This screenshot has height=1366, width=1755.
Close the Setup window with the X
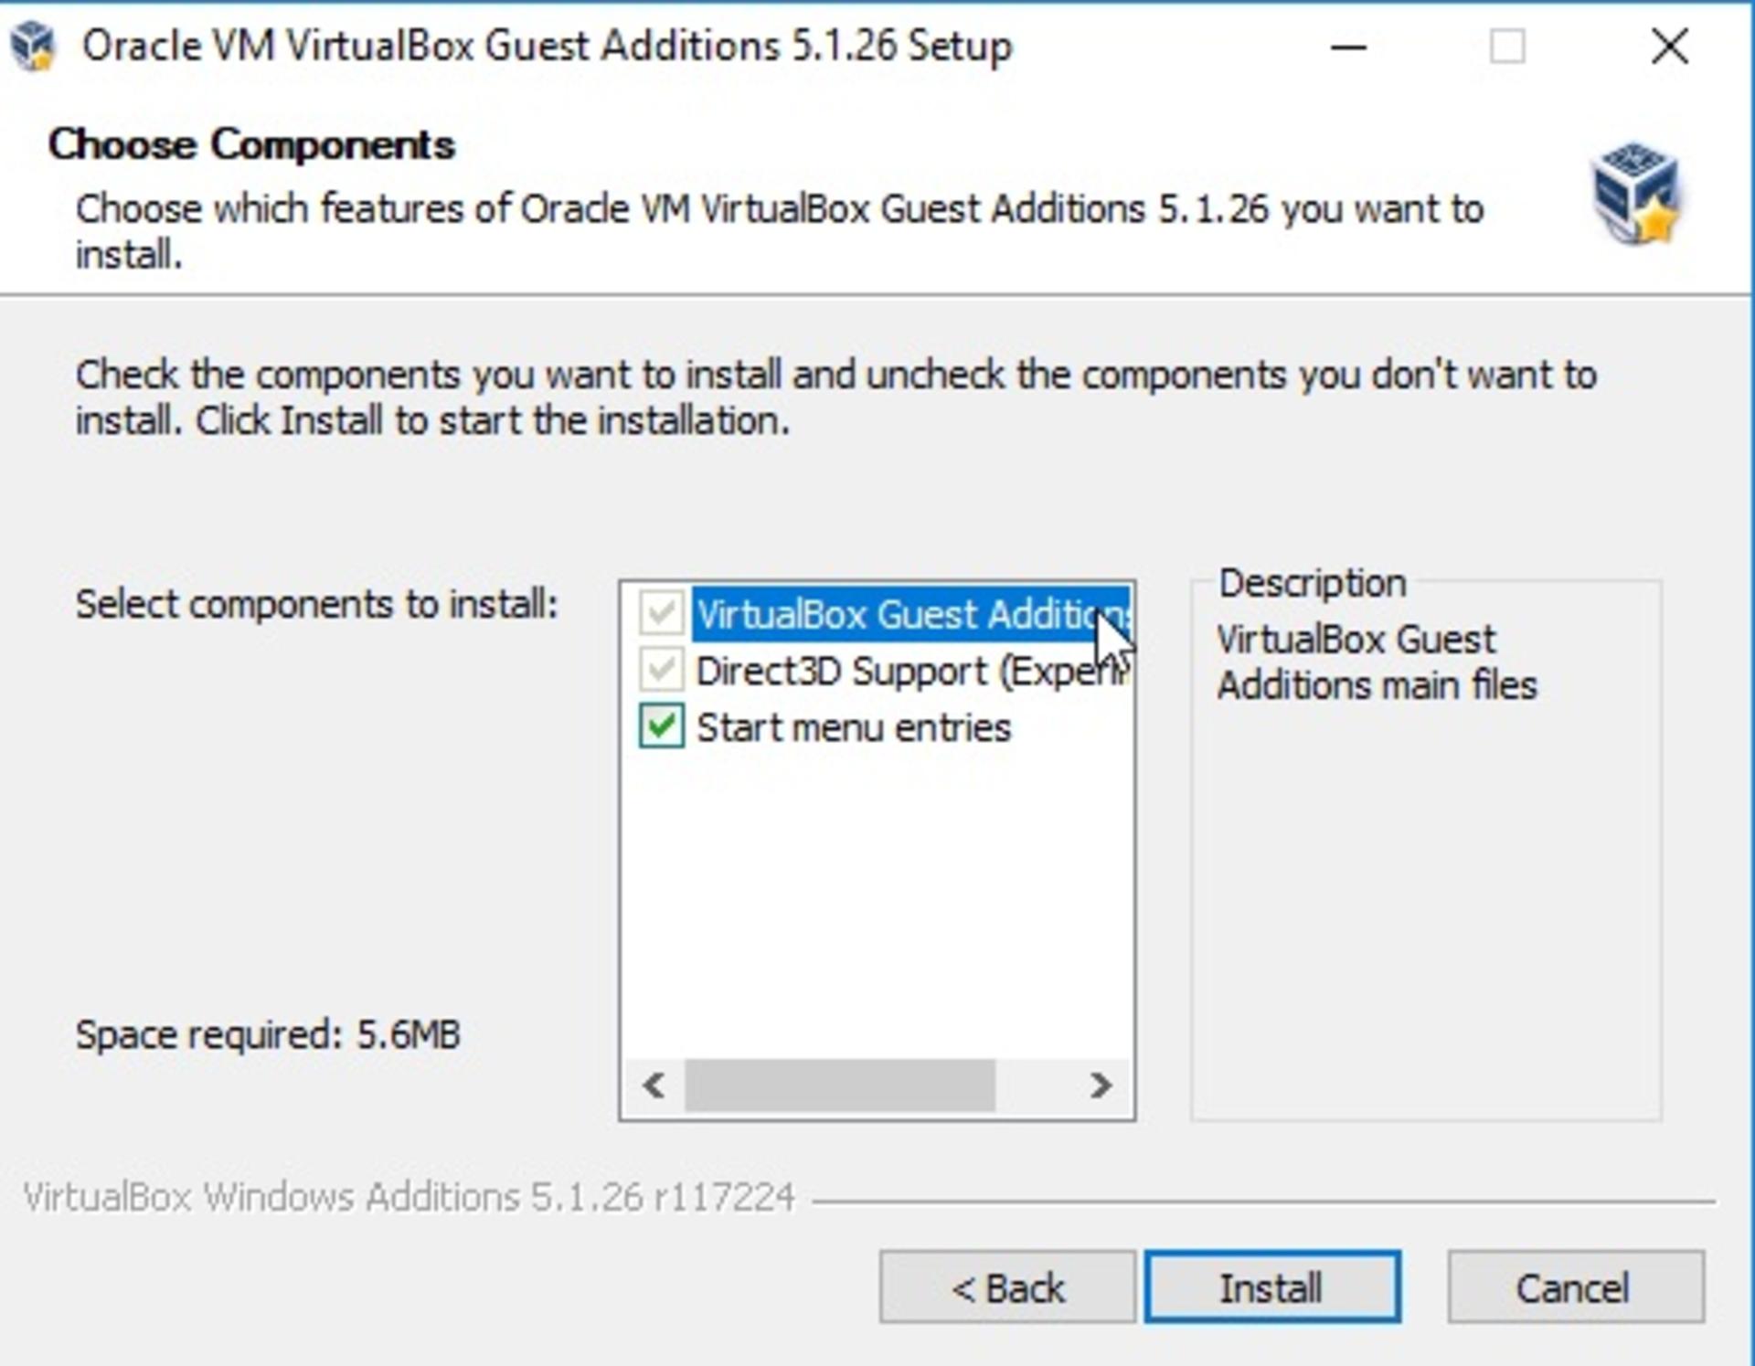pyautogui.click(x=1669, y=47)
